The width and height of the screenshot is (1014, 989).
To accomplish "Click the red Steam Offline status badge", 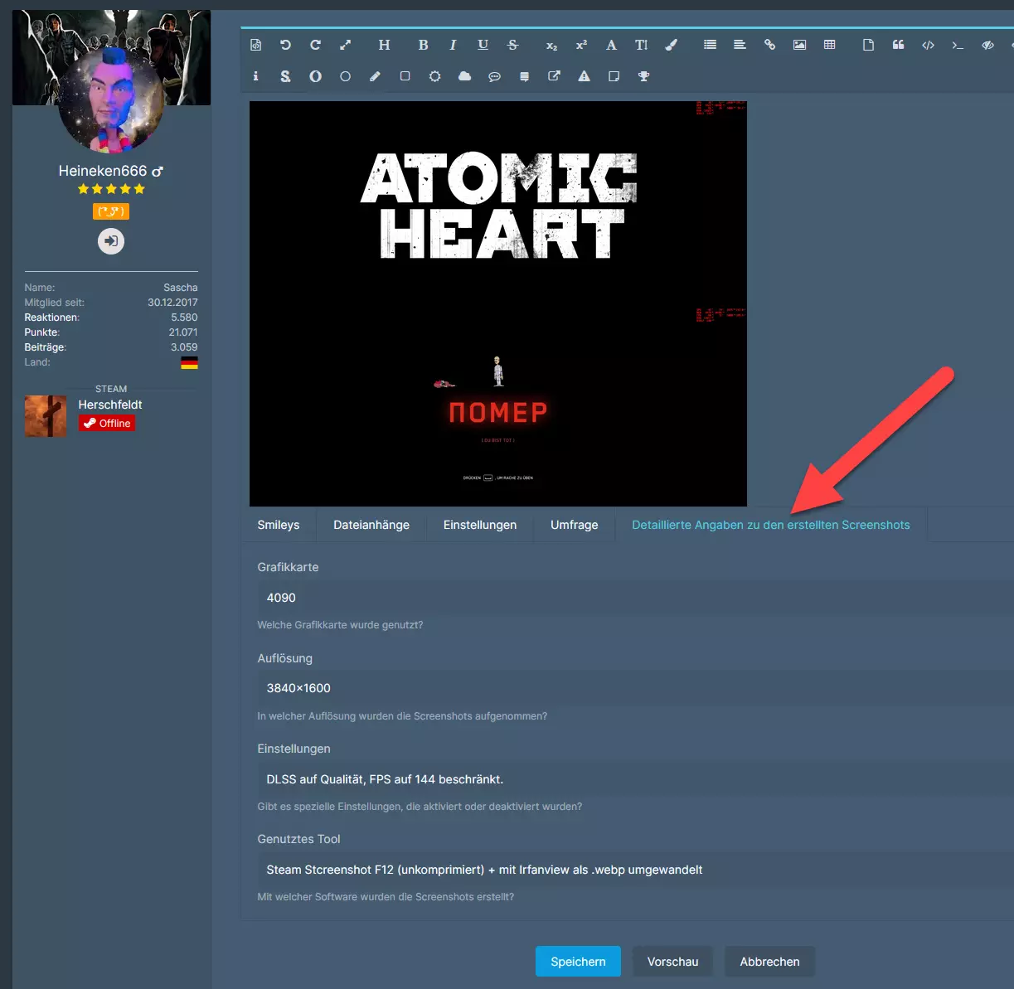I will pyautogui.click(x=107, y=424).
